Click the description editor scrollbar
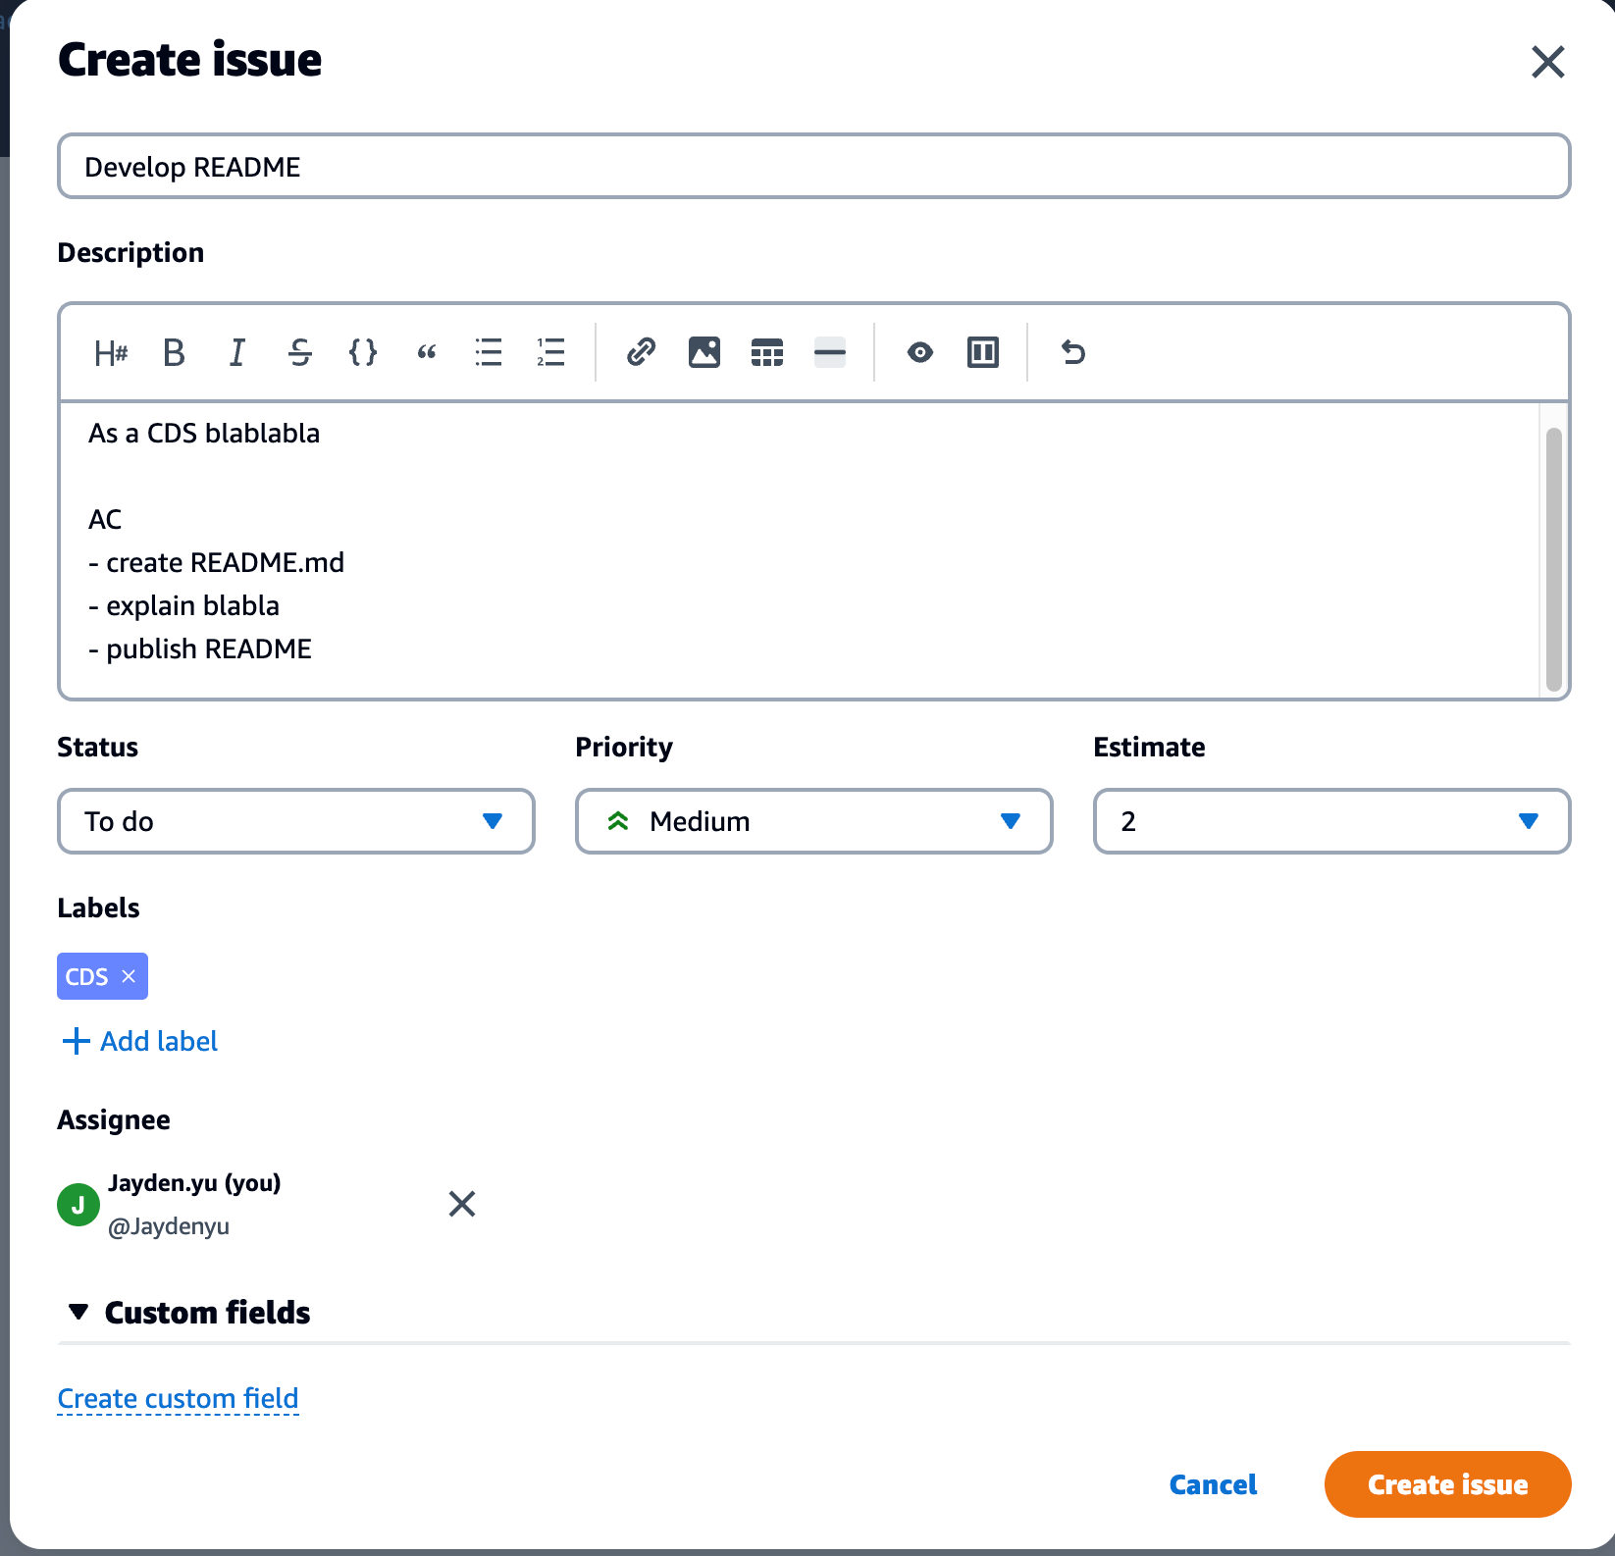 coord(1553,559)
